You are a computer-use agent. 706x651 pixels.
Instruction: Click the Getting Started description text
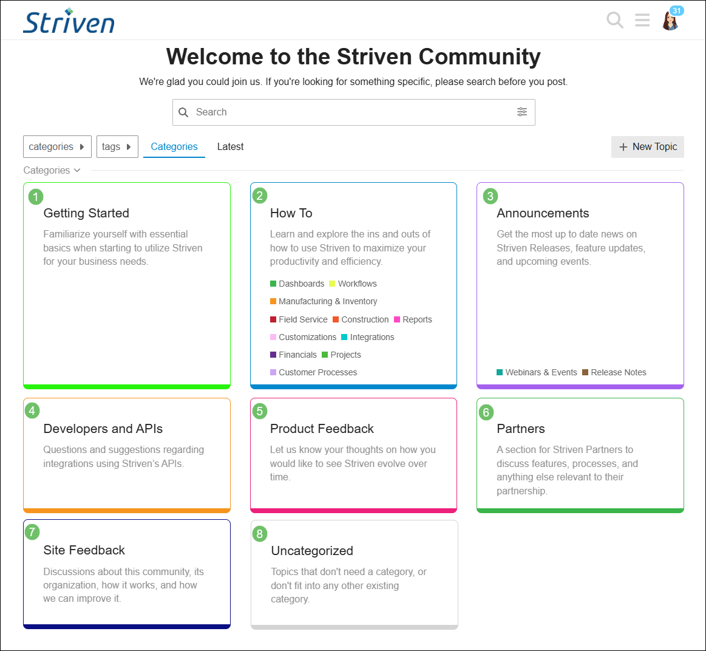coord(123,248)
